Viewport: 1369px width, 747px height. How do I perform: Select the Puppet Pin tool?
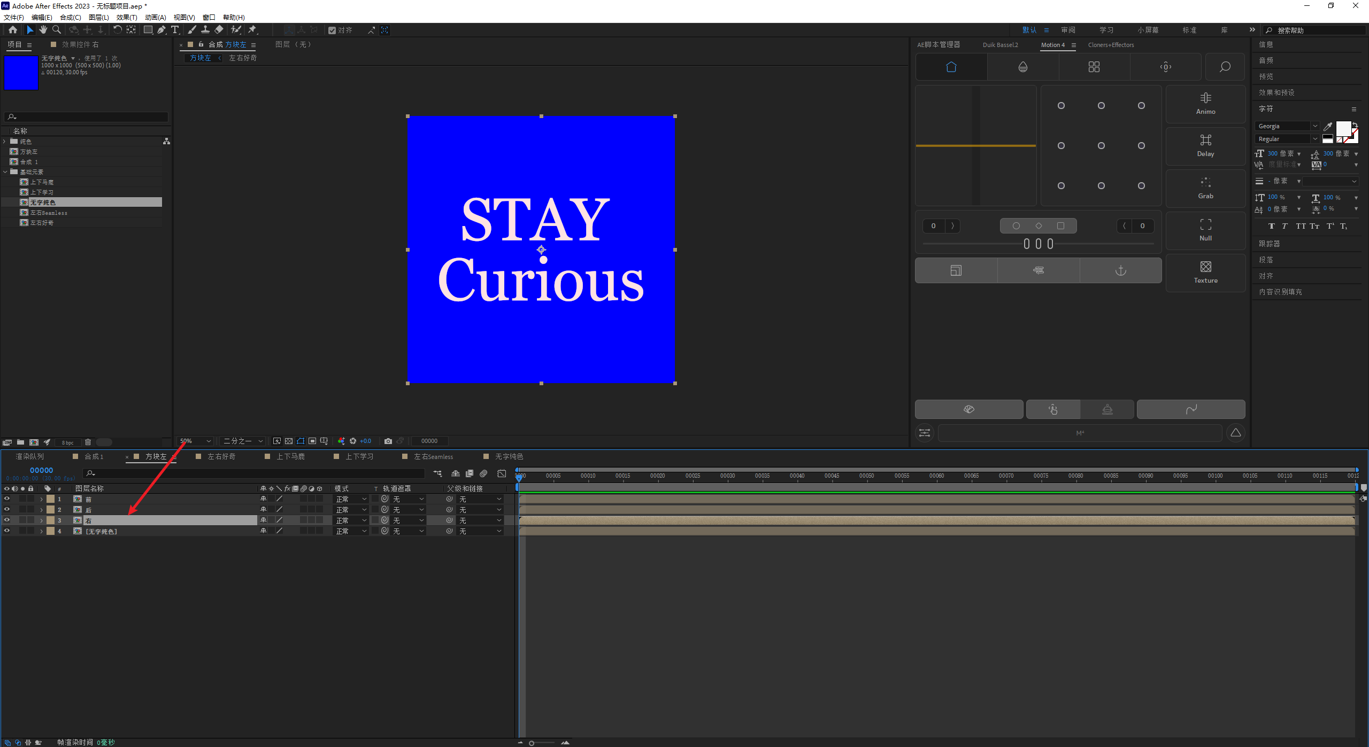pos(252,30)
